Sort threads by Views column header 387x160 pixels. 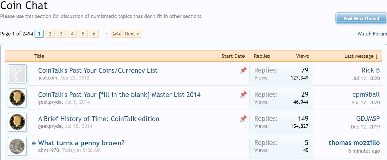(302, 56)
